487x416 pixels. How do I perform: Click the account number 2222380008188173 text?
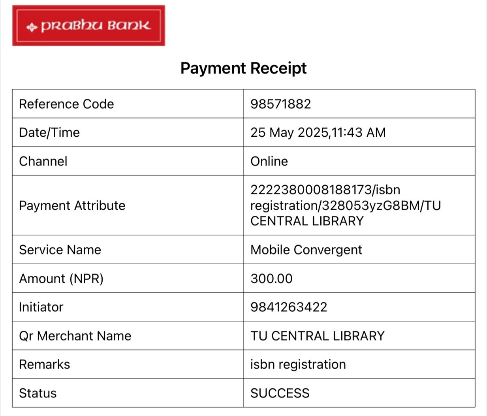point(311,190)
